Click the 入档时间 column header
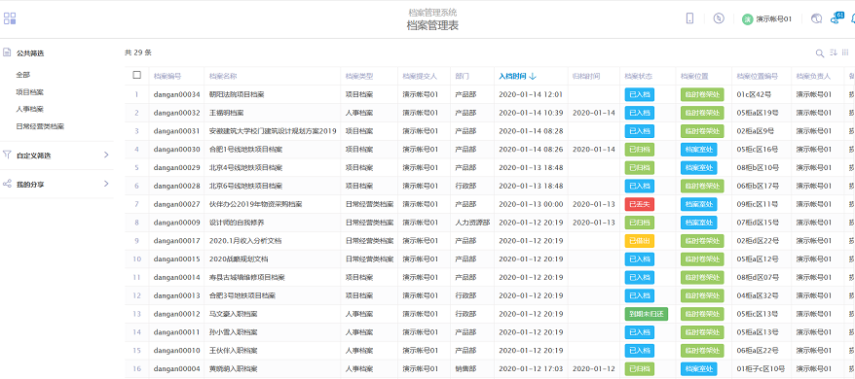 [512, 76]
